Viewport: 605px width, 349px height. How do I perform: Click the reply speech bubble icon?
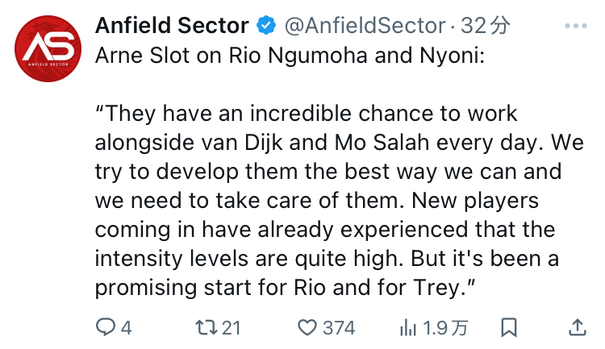[x=106, y=327]
